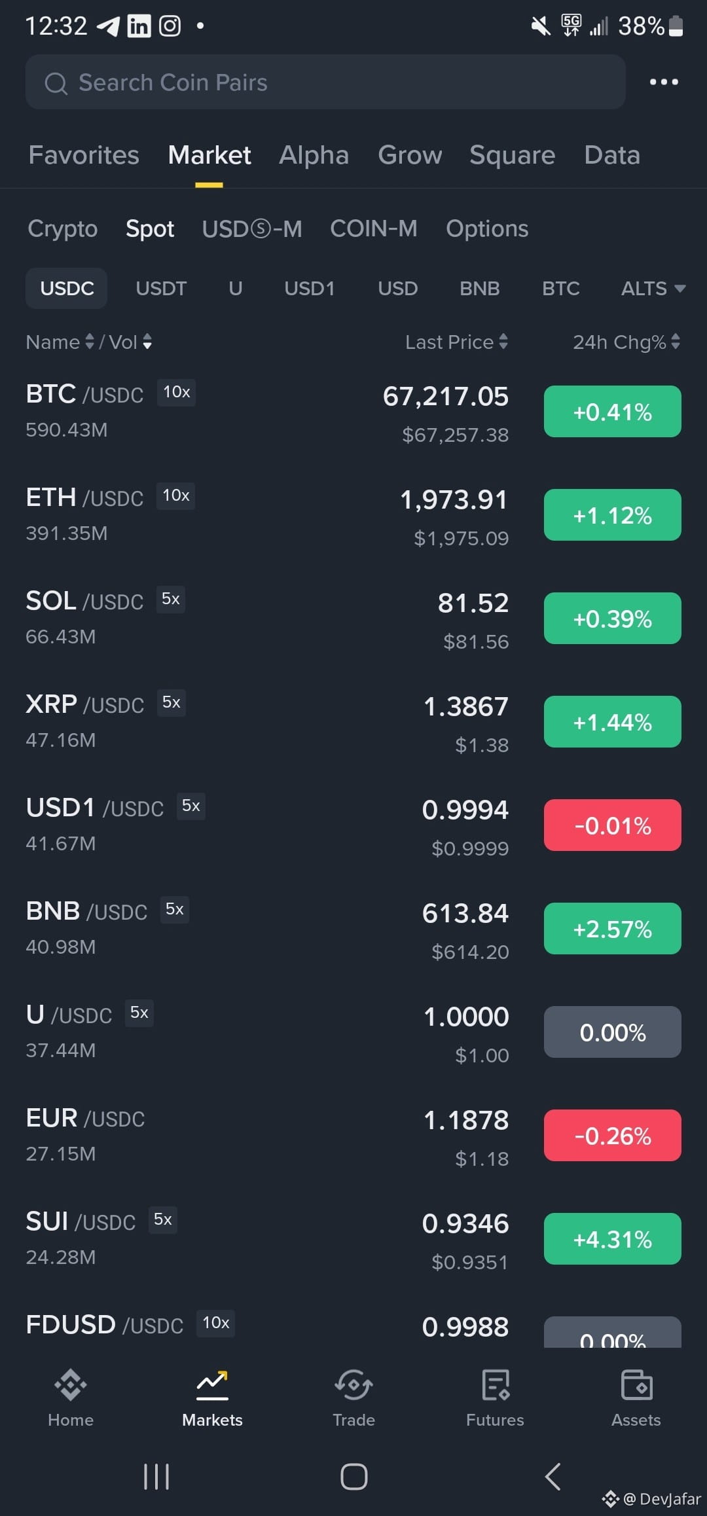This screenshot has height=1516, width=707.
Task: Switch to the USDⓈ-M tab
Action: pos(252,228)
